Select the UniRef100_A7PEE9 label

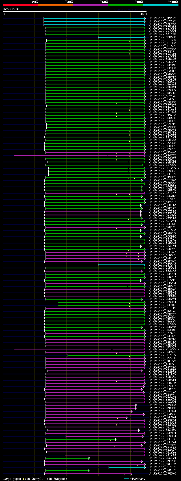162,296
